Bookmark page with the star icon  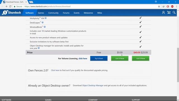pos(159,6)
